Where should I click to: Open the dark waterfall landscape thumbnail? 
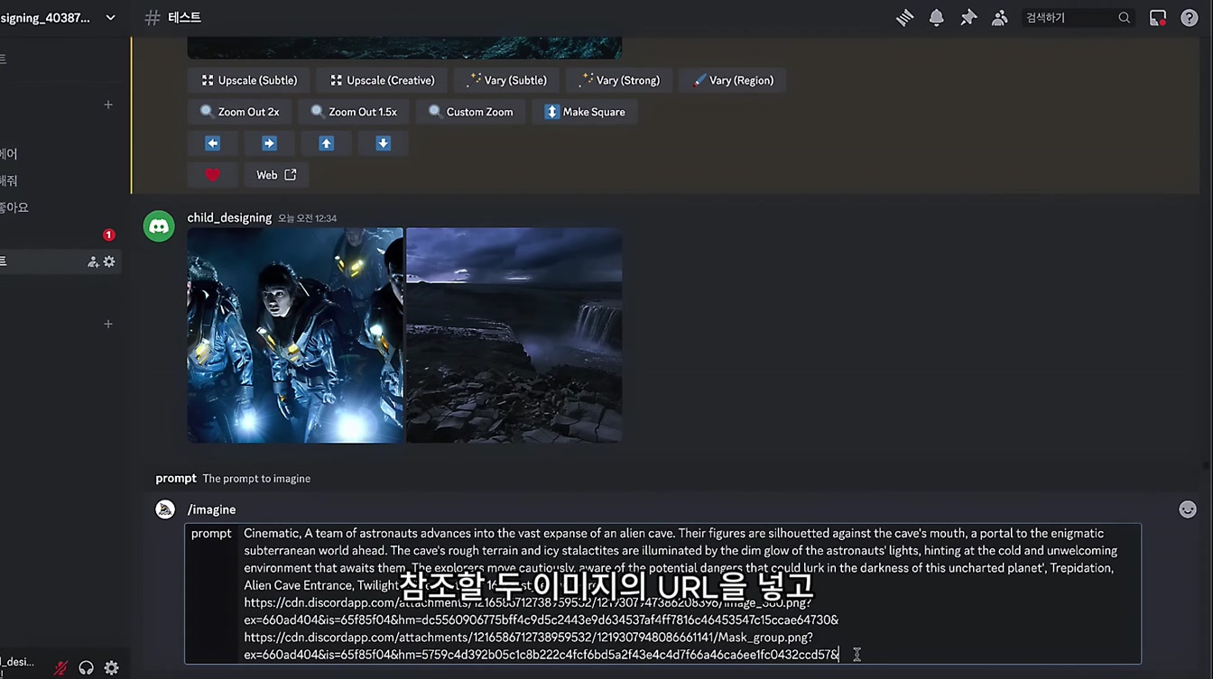click(514, 335)
